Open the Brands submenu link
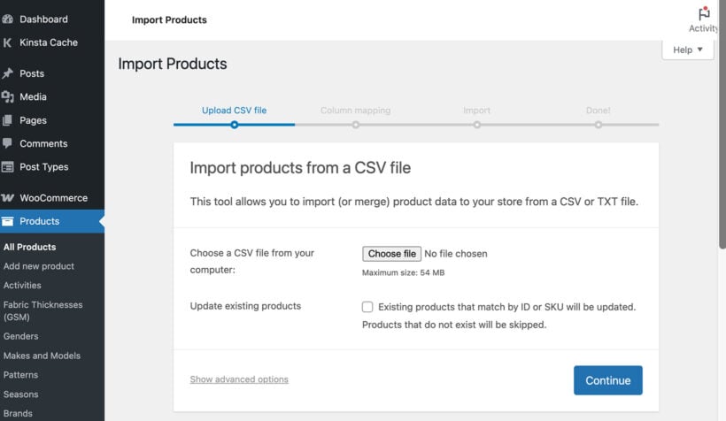 point(18,413)
